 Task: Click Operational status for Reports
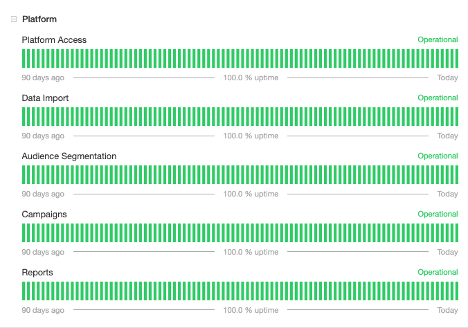click(438, 272)
